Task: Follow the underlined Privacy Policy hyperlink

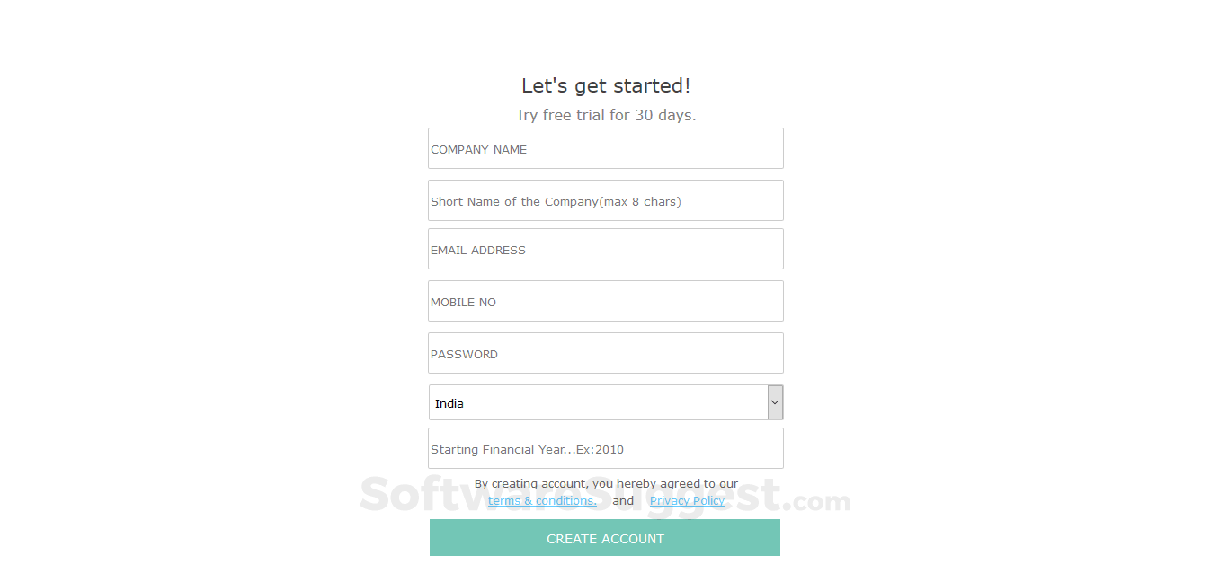Action: [x=687, y=500]
